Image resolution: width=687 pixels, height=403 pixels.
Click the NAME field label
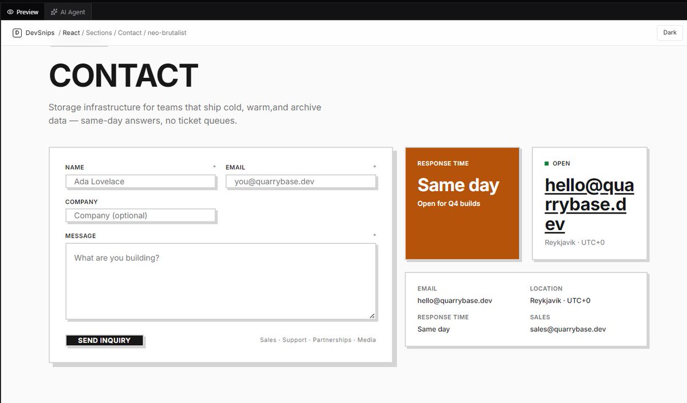[74, 168]
